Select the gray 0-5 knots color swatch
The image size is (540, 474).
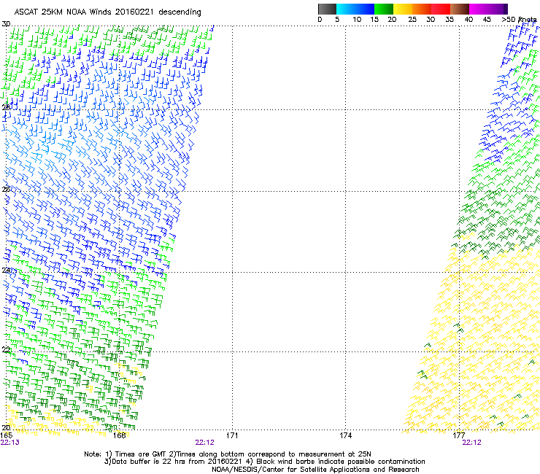pyautogui.click(x=327, y=9)
